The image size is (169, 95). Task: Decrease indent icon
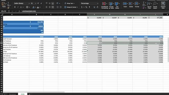tap(58, 7)
